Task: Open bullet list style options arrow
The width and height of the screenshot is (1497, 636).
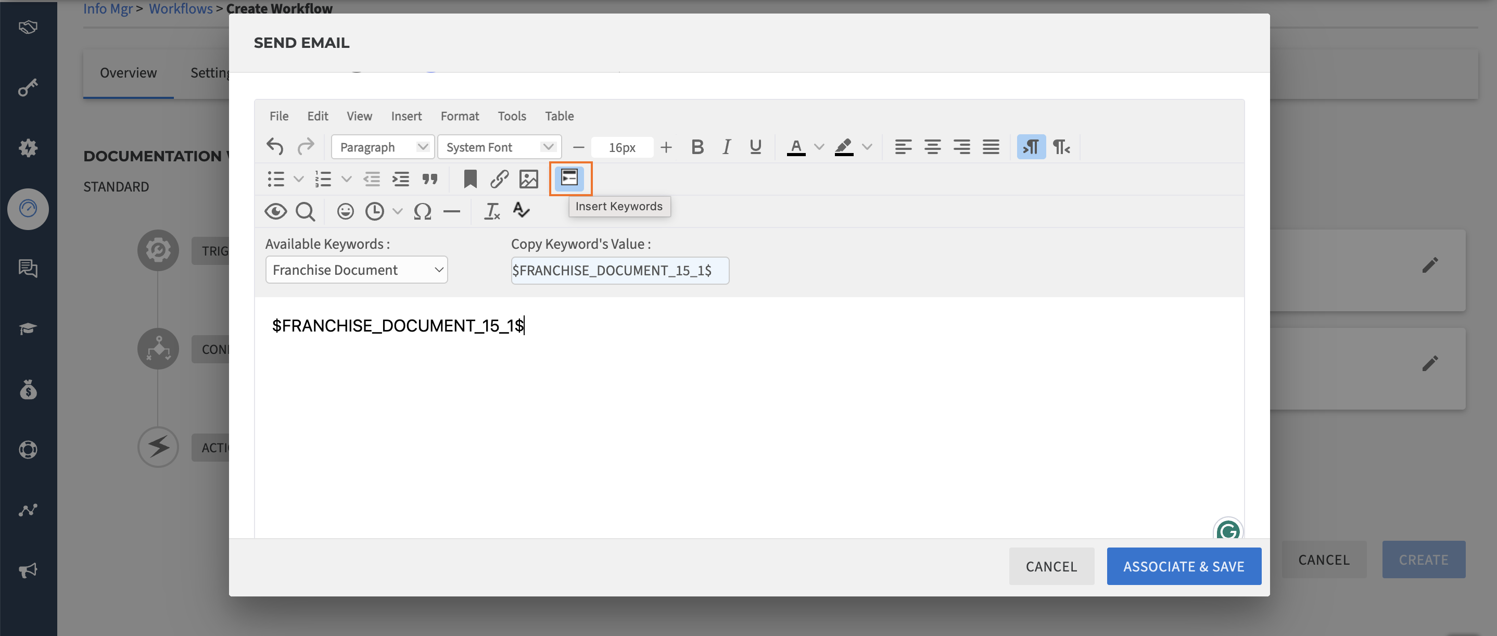Action: (299, 179)
